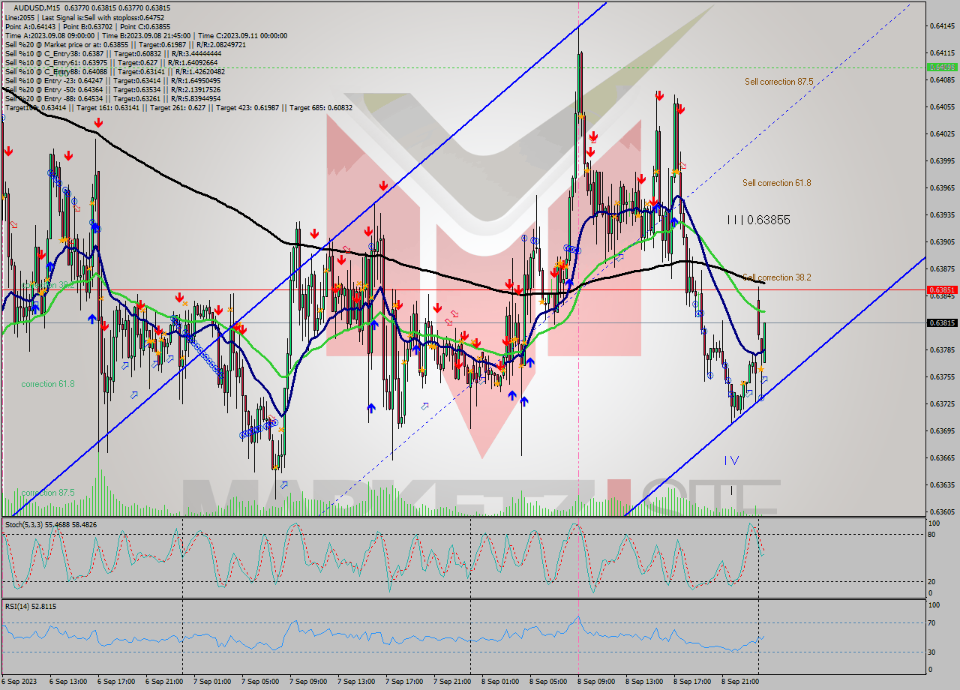Click 0.64025 on the price axis
960x690 pixels.
click(943, 133)
